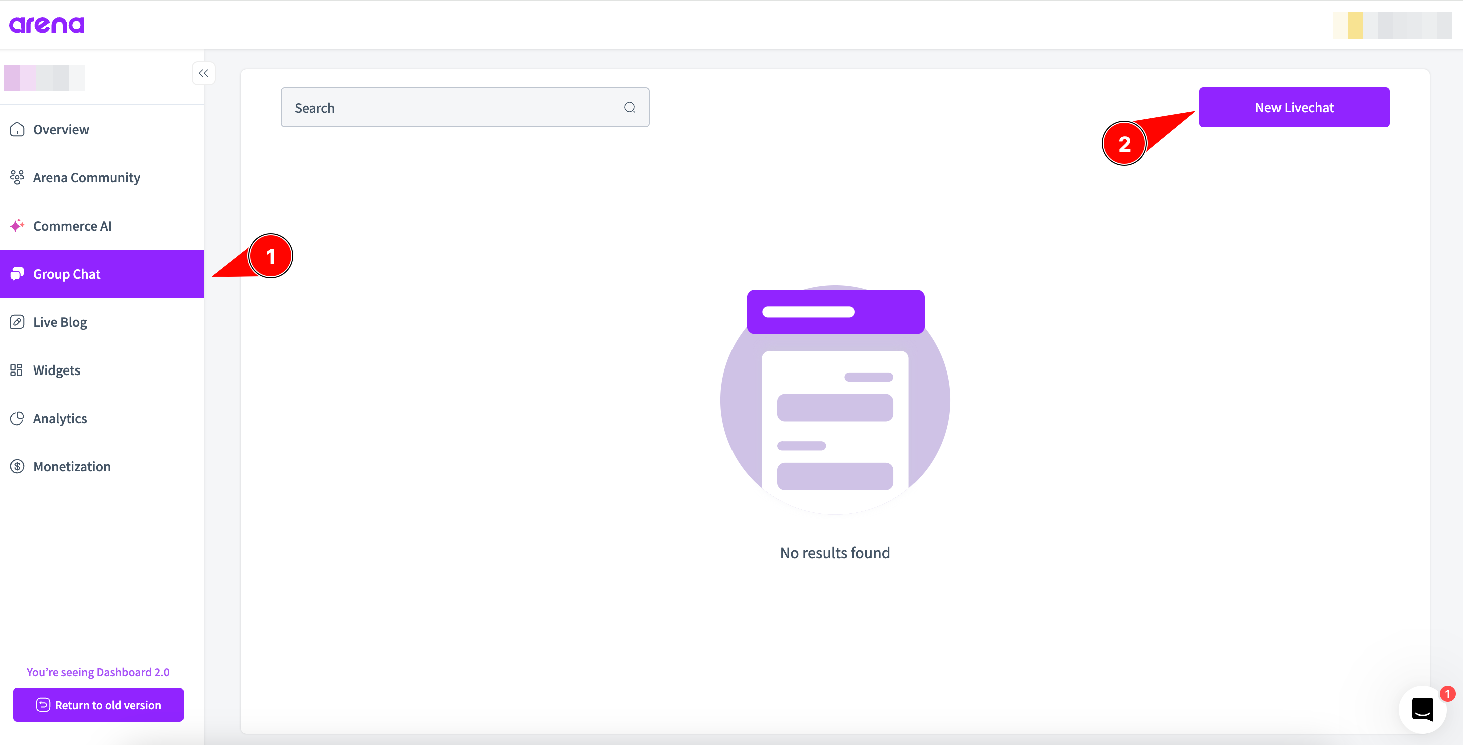Click the Live Blog pencil icon

tap(17, 322)
